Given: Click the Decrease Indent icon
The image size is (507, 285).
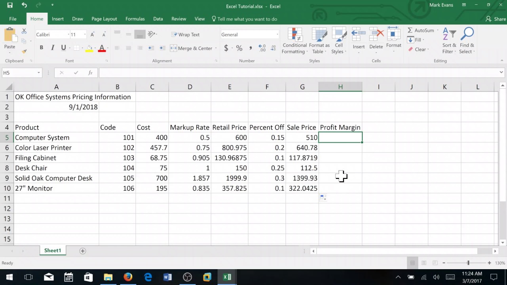Looking at the screenshot, I should click(x=151, y=48).
